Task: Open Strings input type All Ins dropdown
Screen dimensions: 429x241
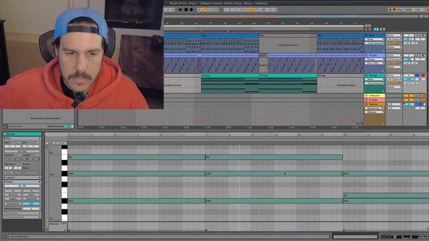Action: (x=394, y=76)
